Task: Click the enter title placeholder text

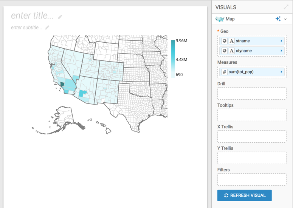Action: pyautogui.click(x=32, y=15)
